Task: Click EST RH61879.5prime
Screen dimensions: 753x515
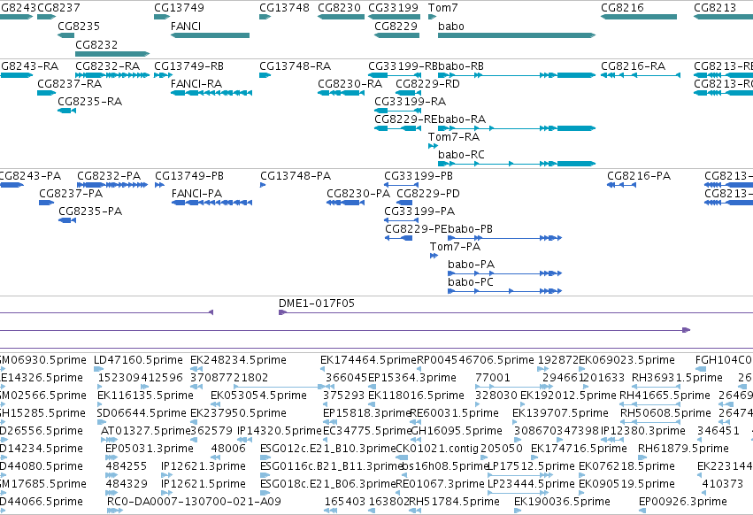Action: pos(683,449)
